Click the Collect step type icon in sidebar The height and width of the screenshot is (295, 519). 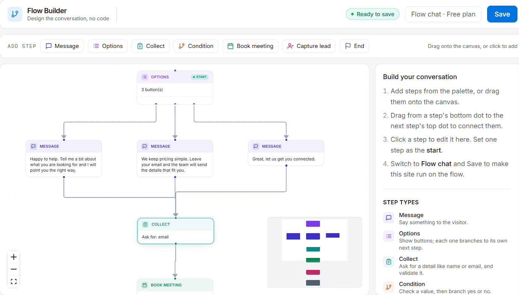[389, 262]
